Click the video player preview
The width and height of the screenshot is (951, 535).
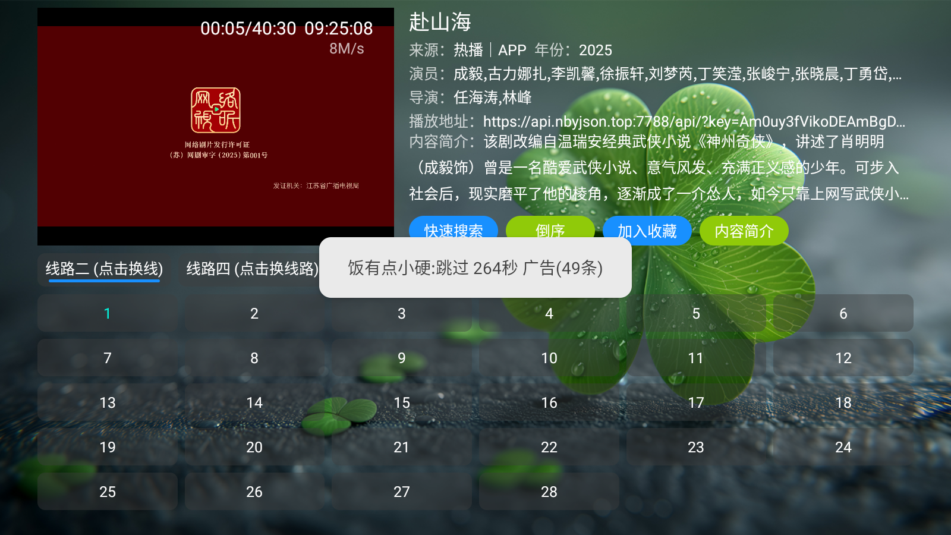point(215,126)
